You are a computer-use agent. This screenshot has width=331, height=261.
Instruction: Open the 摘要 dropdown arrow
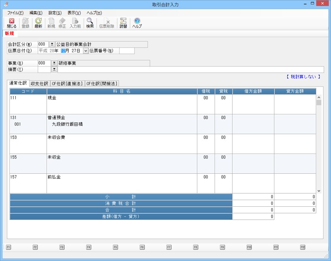pyautogui.click(x=54, y=70)
